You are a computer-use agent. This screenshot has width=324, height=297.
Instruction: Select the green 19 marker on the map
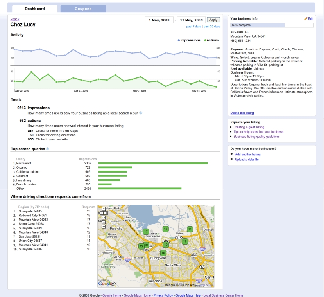click(x=165, y=245)
